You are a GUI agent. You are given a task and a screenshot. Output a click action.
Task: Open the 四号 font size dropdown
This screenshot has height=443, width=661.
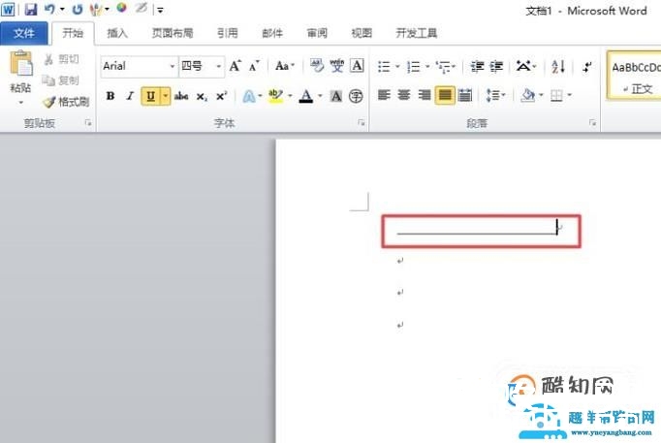(x=219, y=66)
